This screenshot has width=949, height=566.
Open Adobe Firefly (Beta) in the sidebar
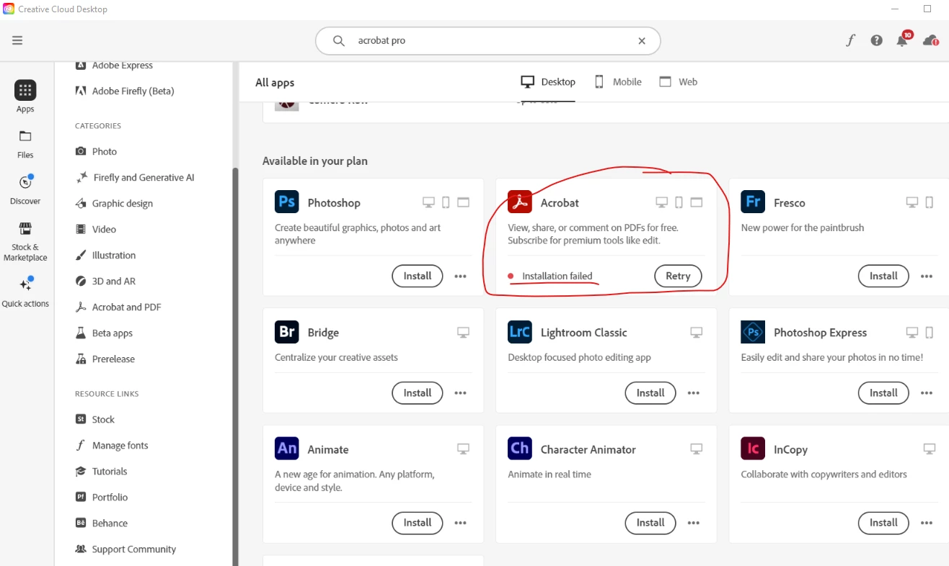(x=125, y=91)
